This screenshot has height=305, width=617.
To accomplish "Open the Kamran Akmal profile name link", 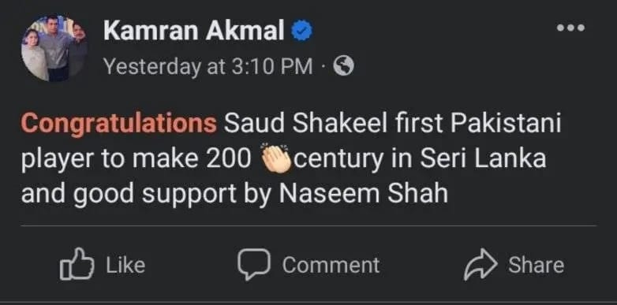I will (x=194, y=31).
